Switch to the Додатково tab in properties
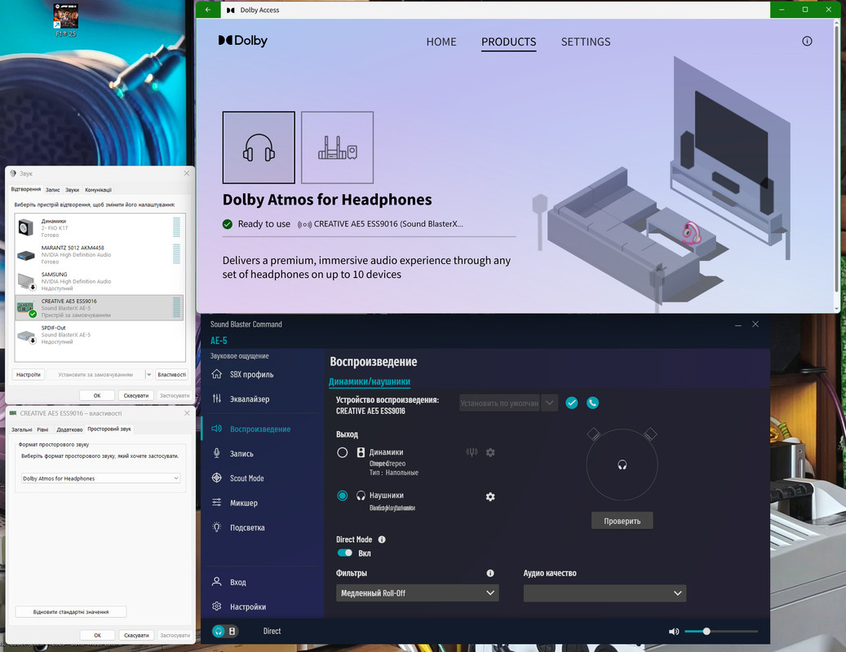The image size is (846, 652). pyautogui.click(x=69, y=430)
